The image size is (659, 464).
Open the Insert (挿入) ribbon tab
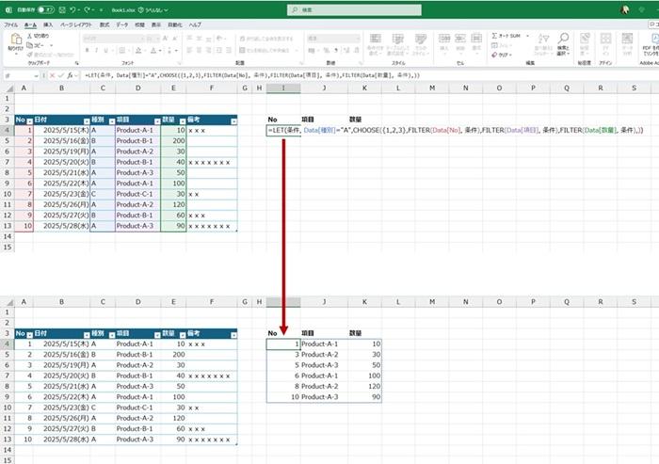click(x=48, y=24)
